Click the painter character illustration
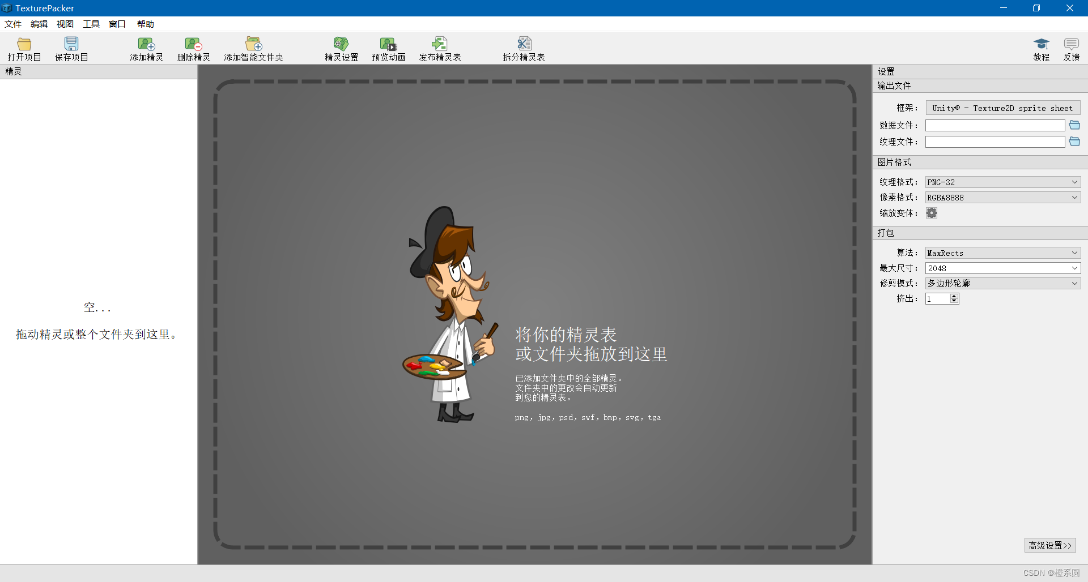This screenshot has height=582, width=1088. coord(450,314)
